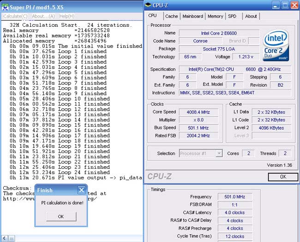The image size is (300, 242).
Task: Click the CPU-Z chip icon in title bar
Action: [148, 5]
